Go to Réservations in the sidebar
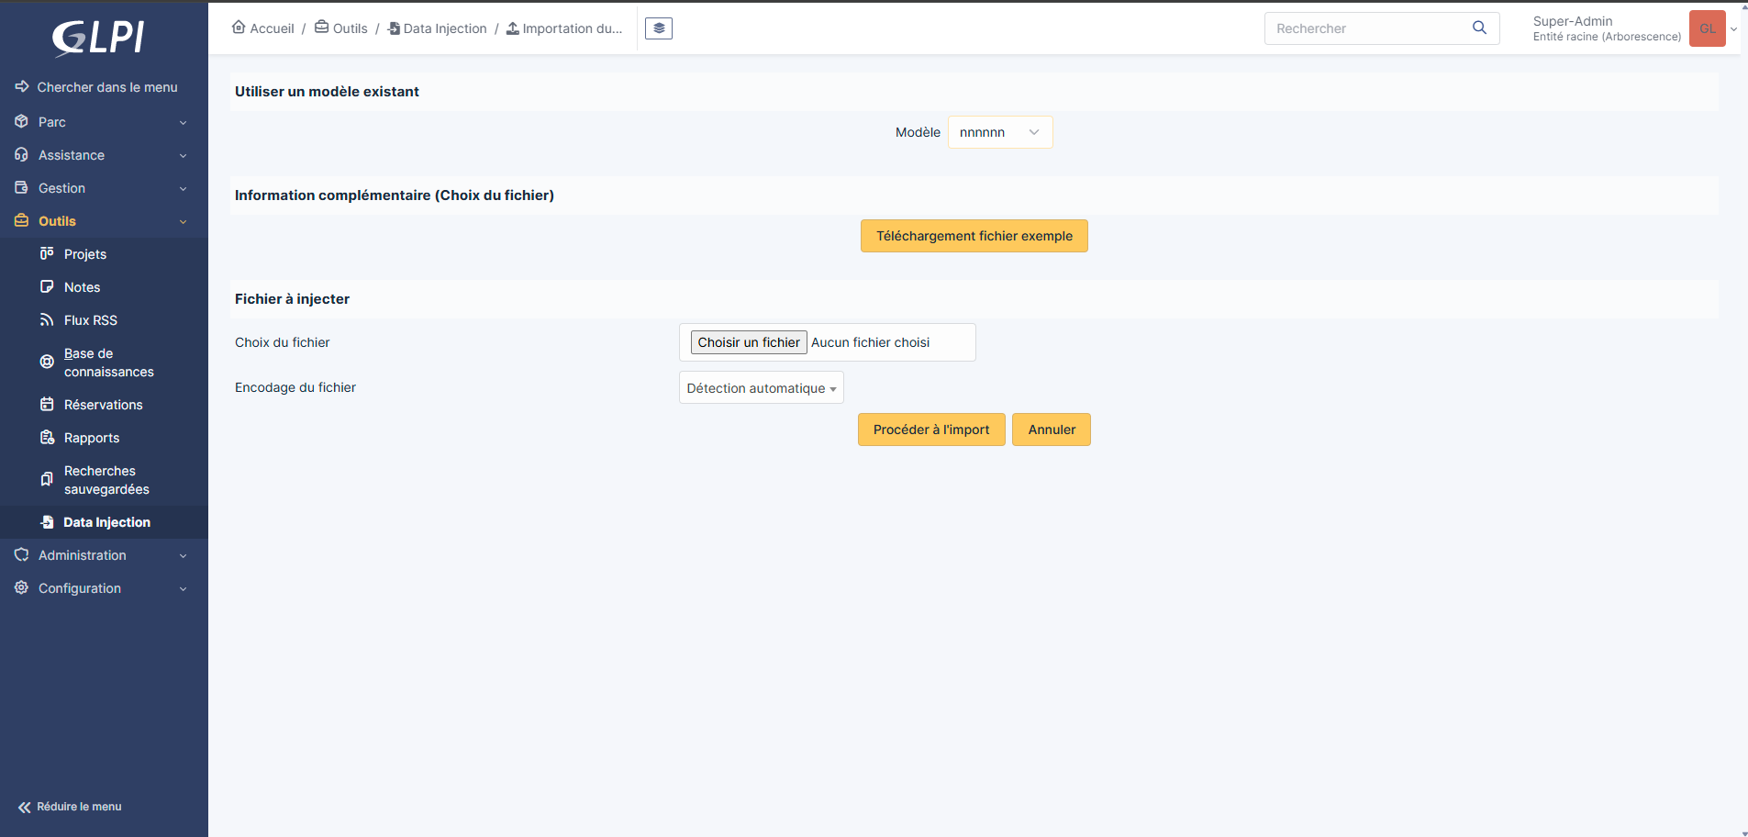Image resolution: width=1748 pixels, height=837 pixels. pyautogui.click(x=103, y=405)
